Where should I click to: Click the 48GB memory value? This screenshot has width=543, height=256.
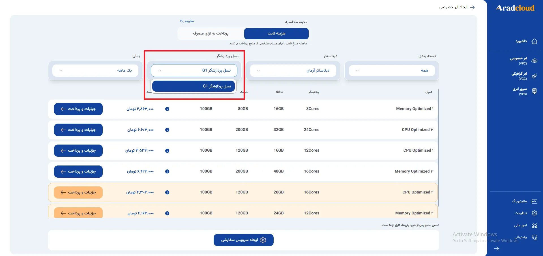(279, 171)
